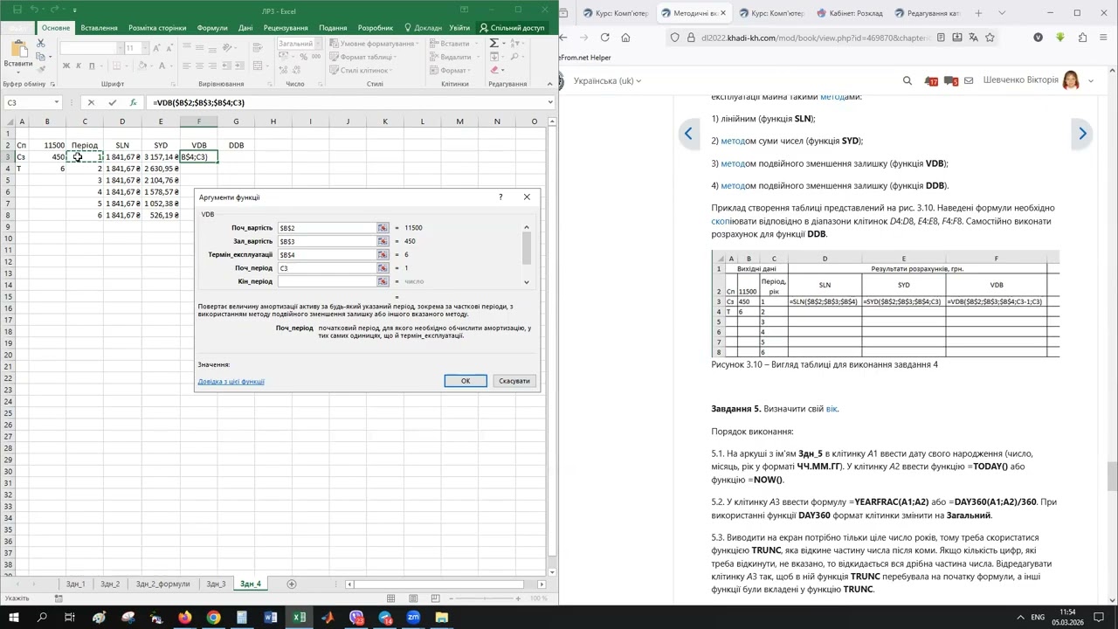The height and width of the screenshot is (629, 1118).
Task: Open a new browser tab with plus
Action: point(978,13)
